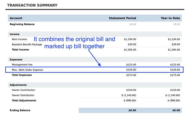Select the Rent Income line item

tap(19, 39)
